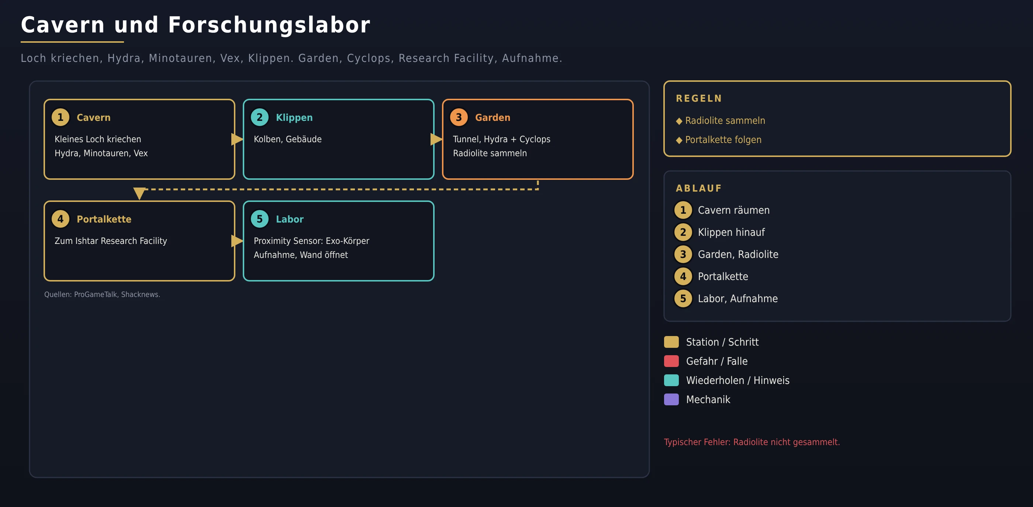Click the teal number 2 badge on Klippen card
The height and width of the screenshot is (507, 1033).
(259, 117)
